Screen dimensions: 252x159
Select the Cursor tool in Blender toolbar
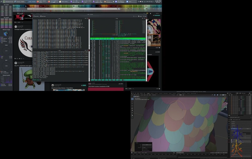click(133, 101)
